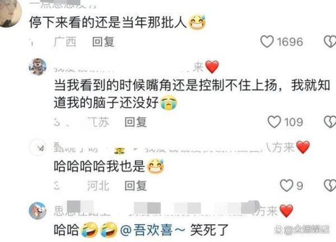Viewport: 336px width, 242px height.
Task: Like the comment with 1696 likes
Action: (267, 41)
